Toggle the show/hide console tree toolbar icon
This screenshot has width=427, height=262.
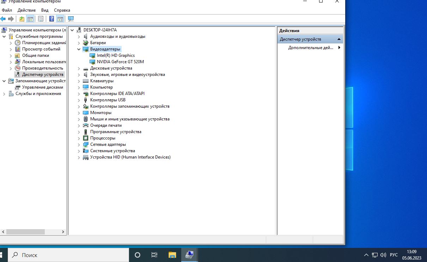(30, 19)
